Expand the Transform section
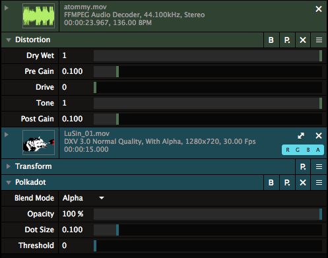This screenshot has width=328, height=258. point(9,166)
